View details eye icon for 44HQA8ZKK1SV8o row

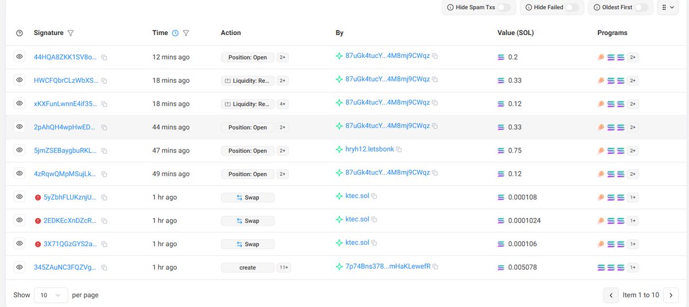20,57
